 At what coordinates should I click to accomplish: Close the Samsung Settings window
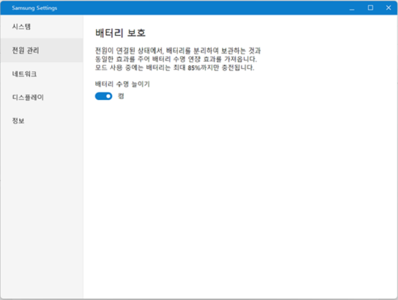(x=388, y=8)
